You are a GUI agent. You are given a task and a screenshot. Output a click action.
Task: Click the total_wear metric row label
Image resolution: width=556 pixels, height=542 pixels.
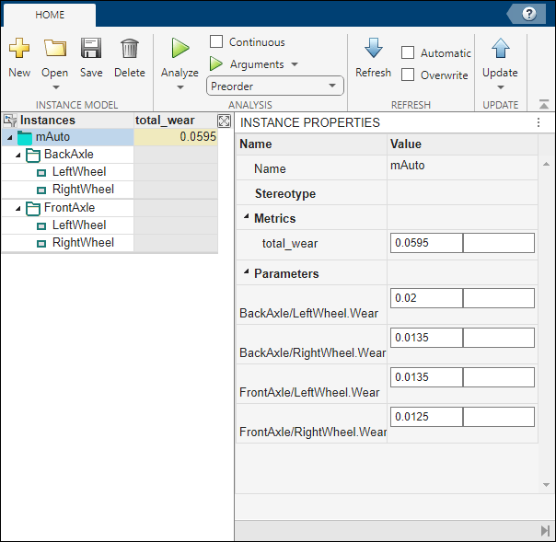click(x=290, y=244)
